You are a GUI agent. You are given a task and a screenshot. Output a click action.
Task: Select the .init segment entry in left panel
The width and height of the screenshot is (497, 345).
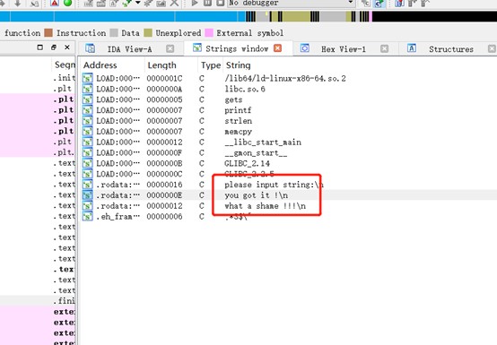point(65,78)
